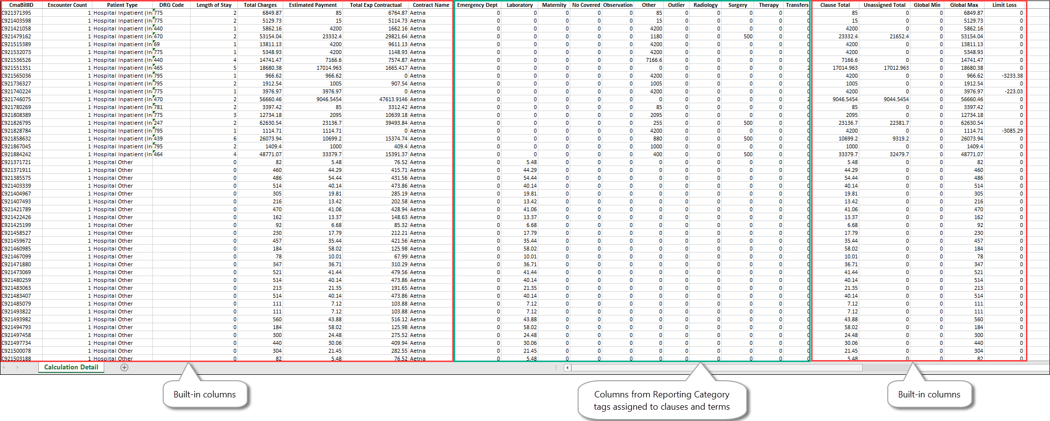1050x421 pixels.
Task: Select the Clause Total column header
Action: pyautogui.click(x=835, y=5)
